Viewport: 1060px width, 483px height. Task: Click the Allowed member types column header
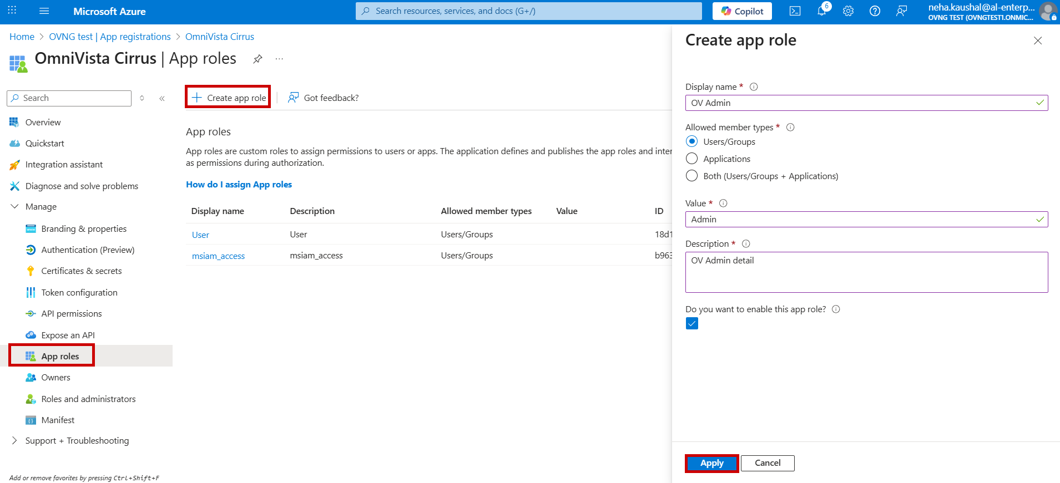(x=486, y=211)
